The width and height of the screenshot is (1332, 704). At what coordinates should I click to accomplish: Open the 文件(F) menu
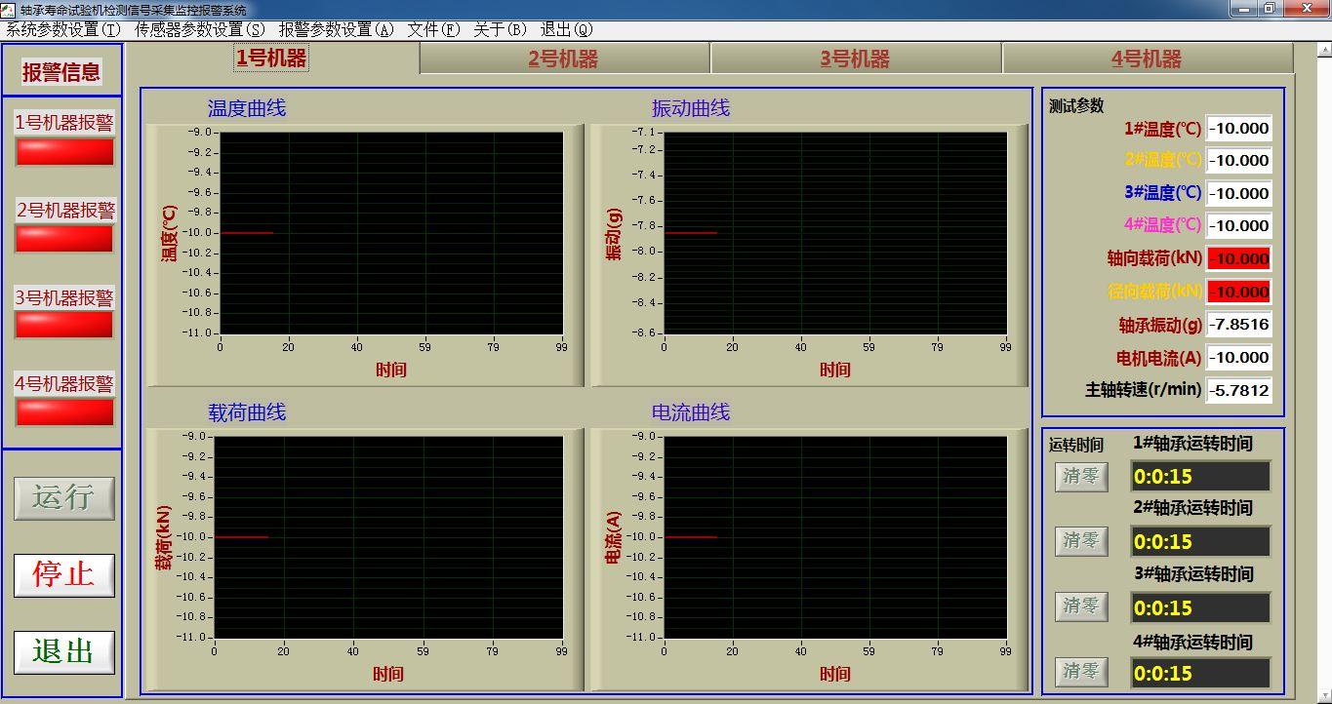point(433,29)
